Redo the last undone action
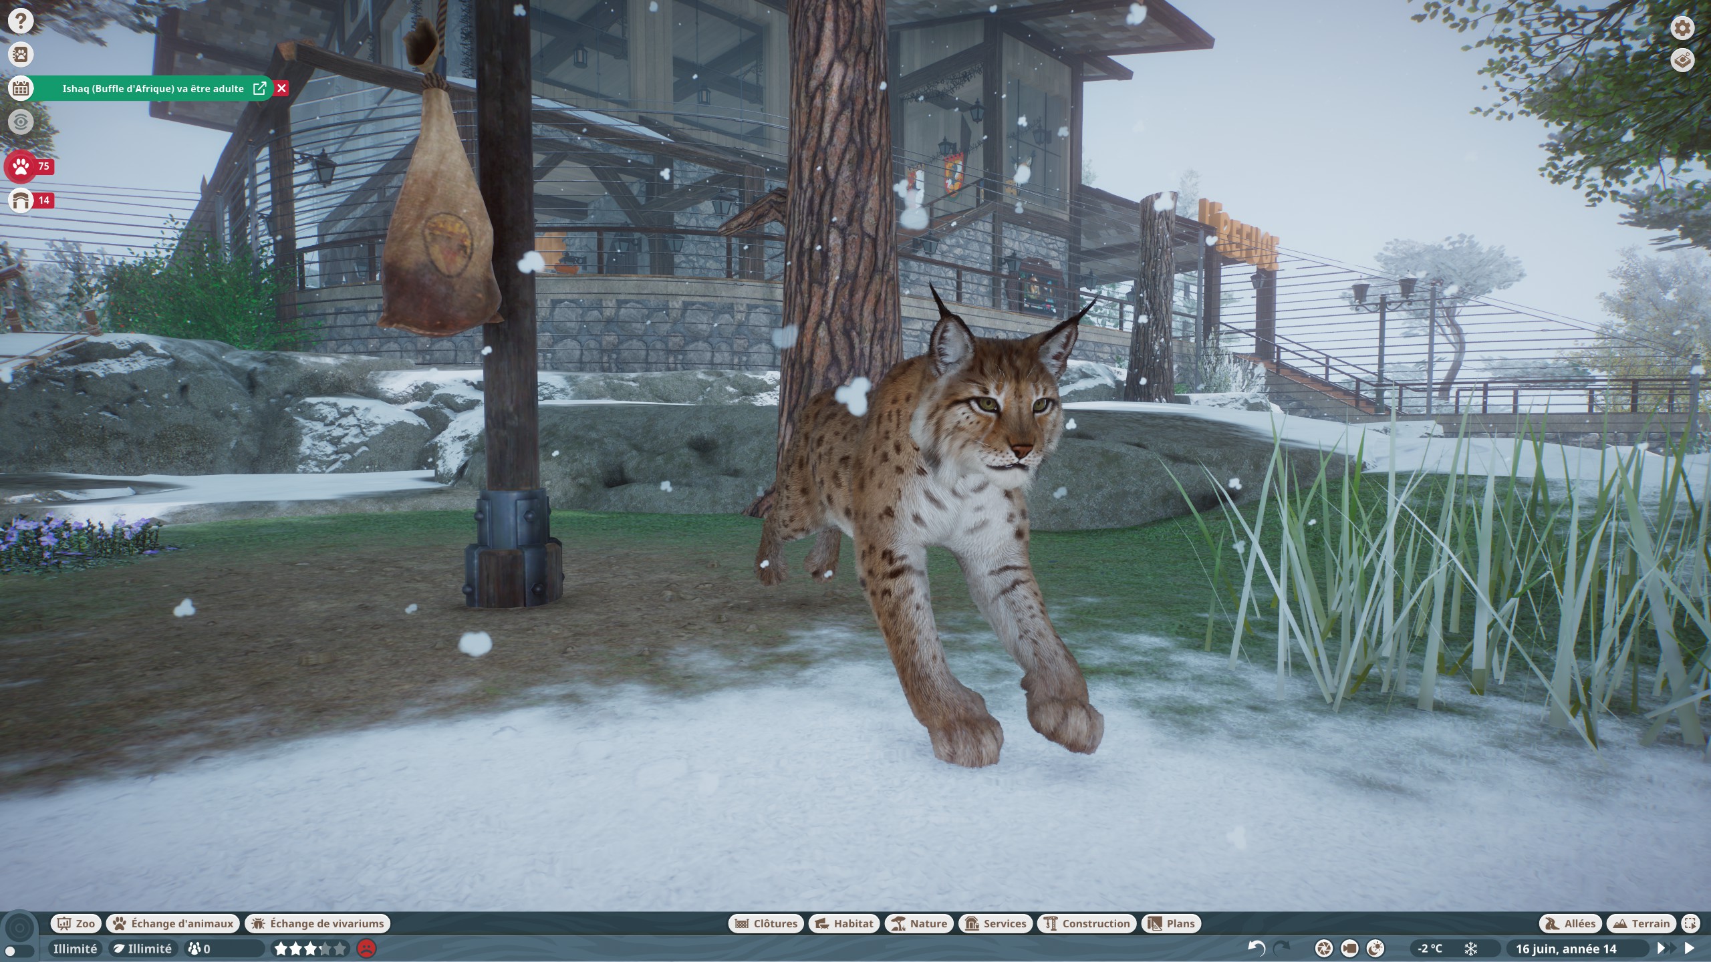1711x962 pixels. tap(1281, 948)
